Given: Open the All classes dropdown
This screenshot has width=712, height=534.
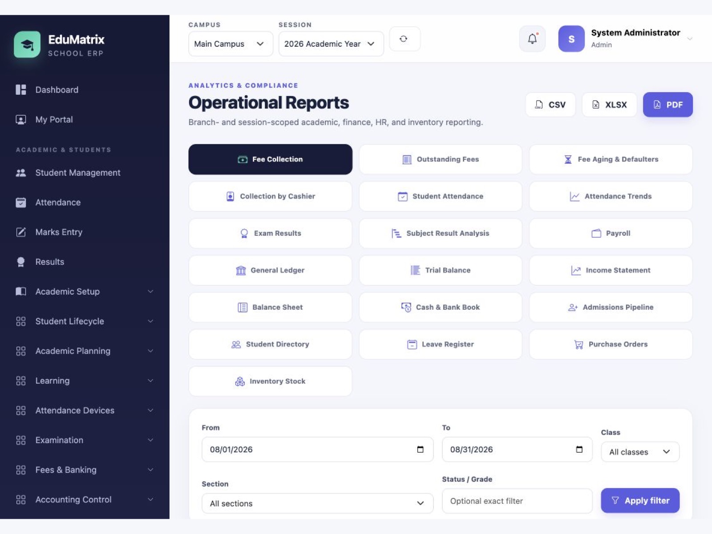Looking at the screenshot, I should coord(640,452).
